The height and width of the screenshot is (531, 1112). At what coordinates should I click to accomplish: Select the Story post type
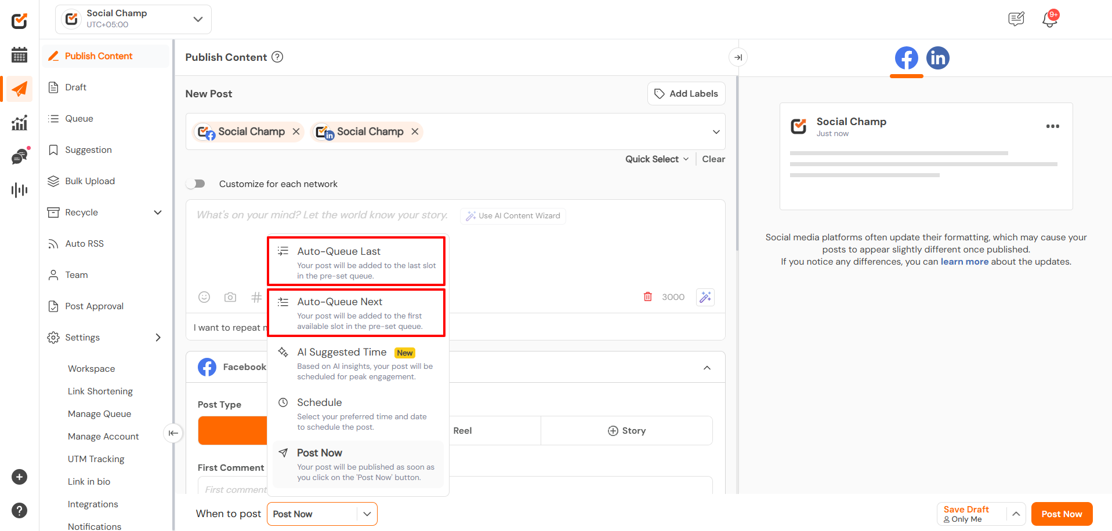[626, 431]
